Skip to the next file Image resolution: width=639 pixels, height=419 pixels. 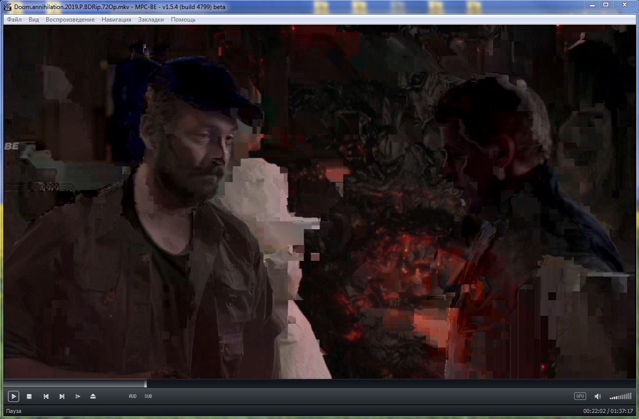(x=62, y=396)
